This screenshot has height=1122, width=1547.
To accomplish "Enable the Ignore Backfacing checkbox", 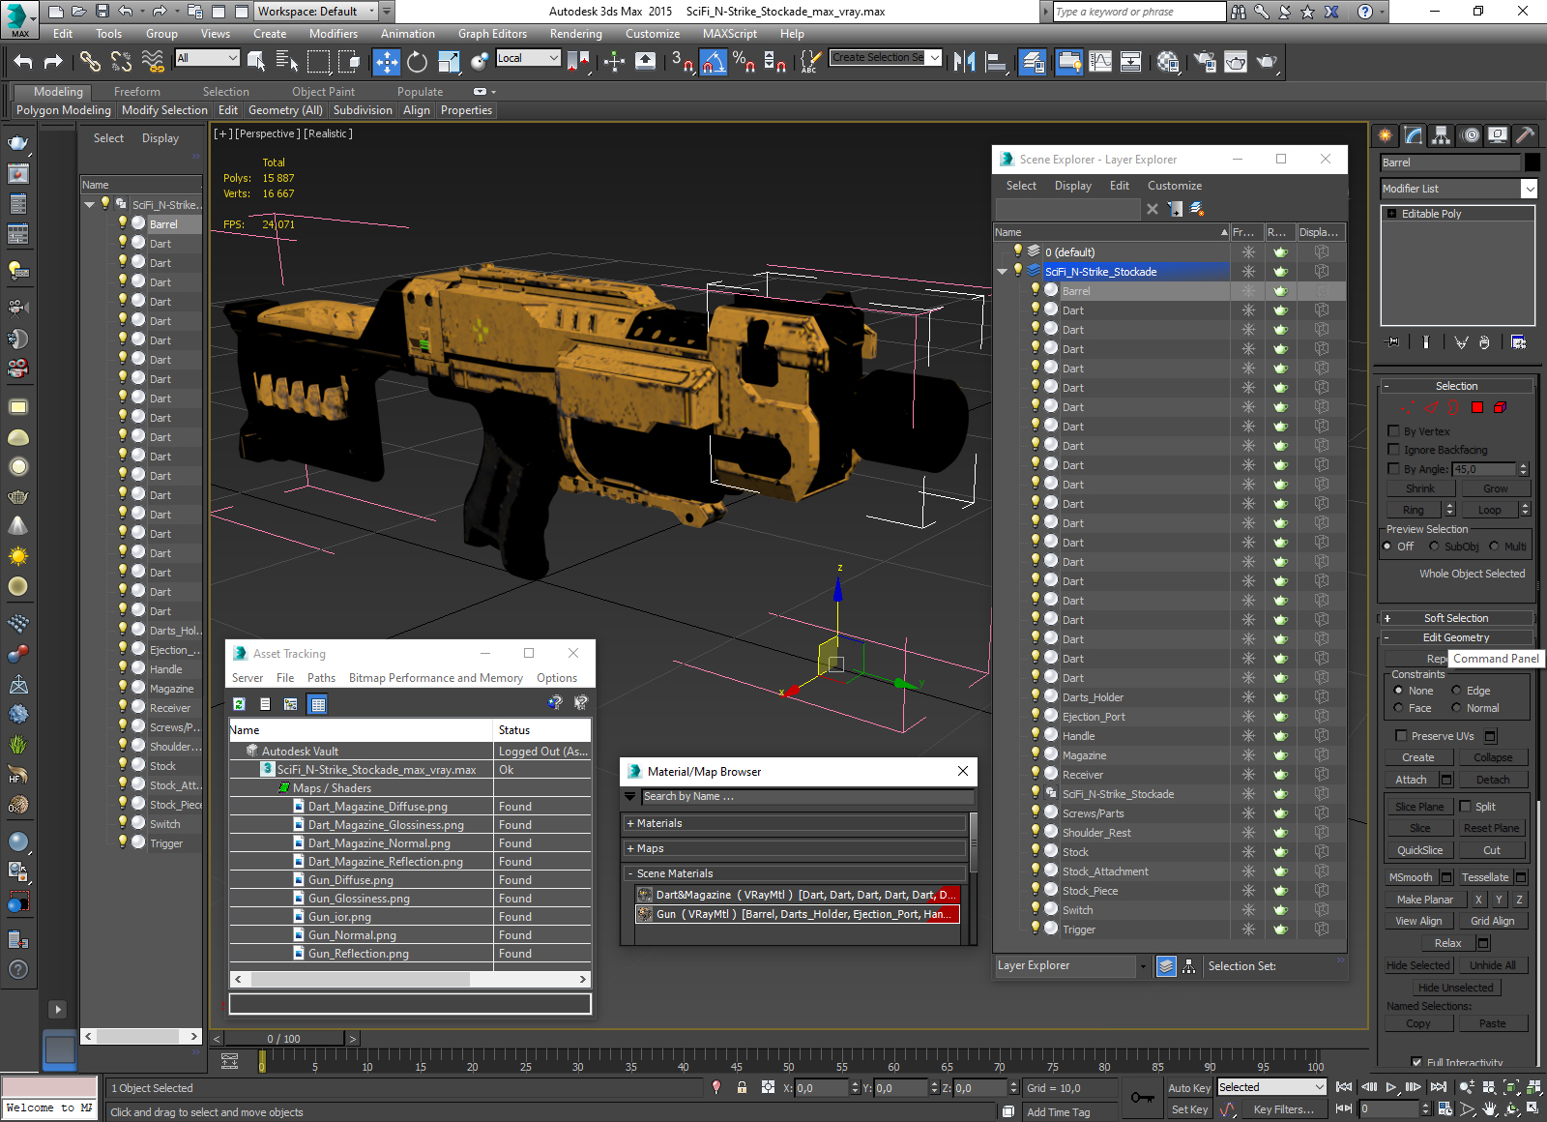I will tap(1394, 450).
